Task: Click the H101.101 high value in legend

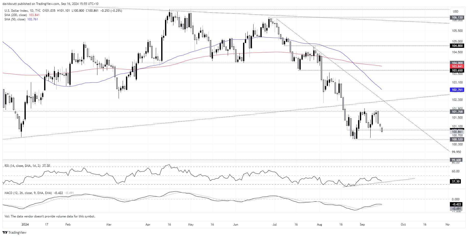Action: [x=63, y=11]
